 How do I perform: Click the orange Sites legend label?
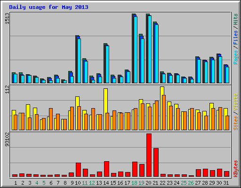[x=235, y=123]
